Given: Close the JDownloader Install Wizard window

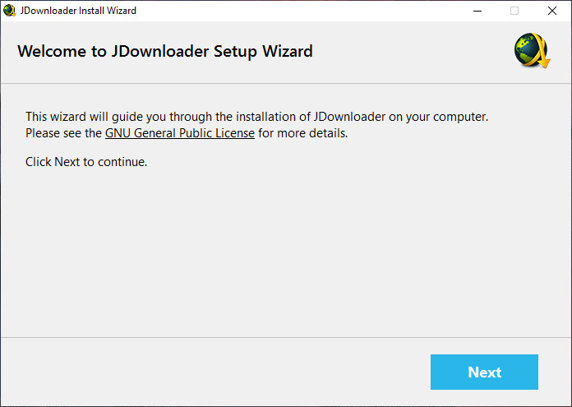Looking at the screenshot, I should tap(552, 11).
